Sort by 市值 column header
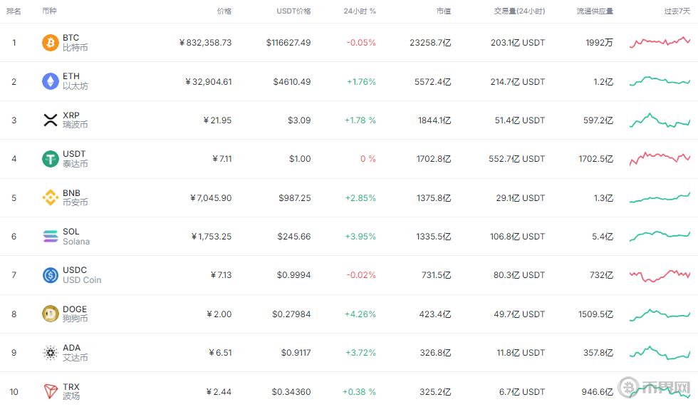This screenshot has height=407, width=698. (443, 11)
